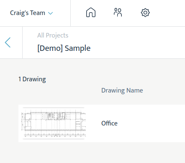Open settings with the gear icon
The width and height of the screenshot is (185, 163).
[145, 13]
